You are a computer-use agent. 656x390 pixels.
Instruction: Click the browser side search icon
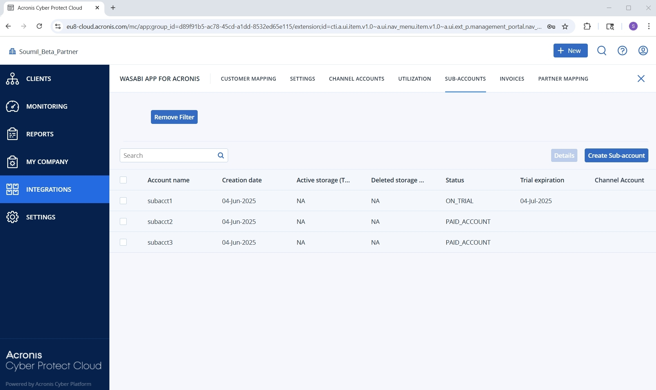point(610,26)
